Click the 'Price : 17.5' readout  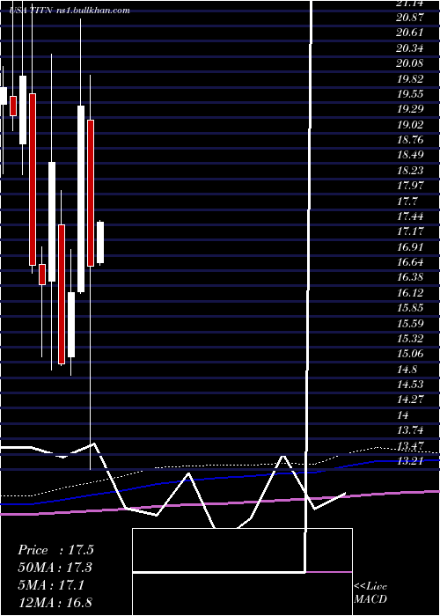(55, 550)
